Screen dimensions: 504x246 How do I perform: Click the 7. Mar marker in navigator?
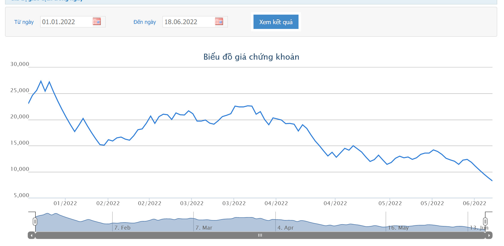pyautogui.click(x=204, y=228)
